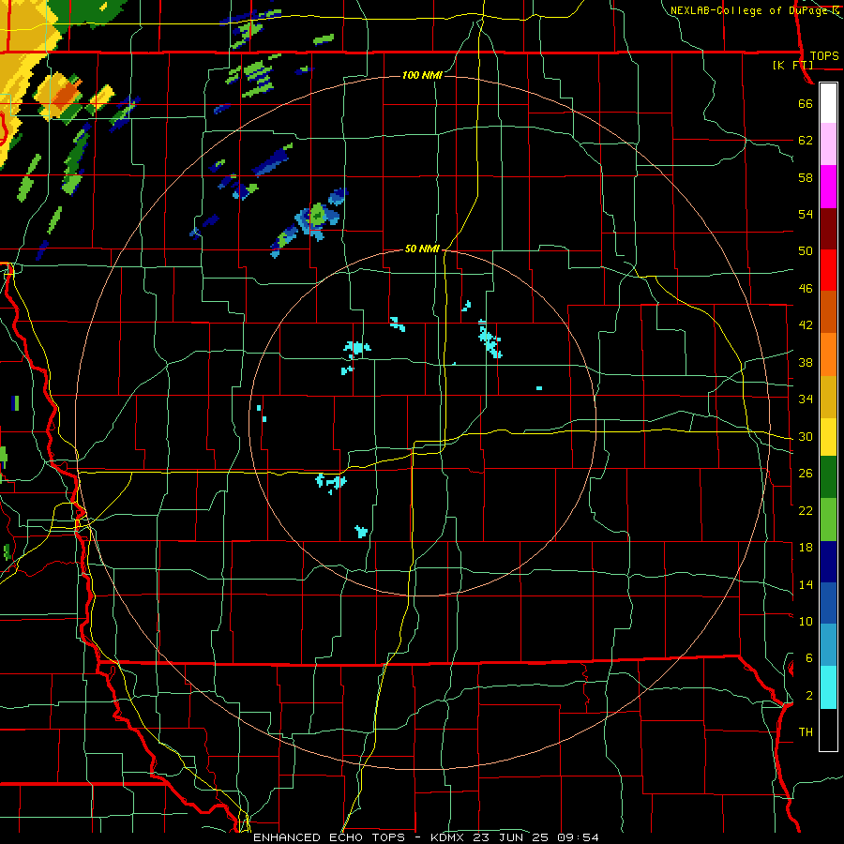
Task: Select the light blue legend swatch
Action: pos(828,645)
